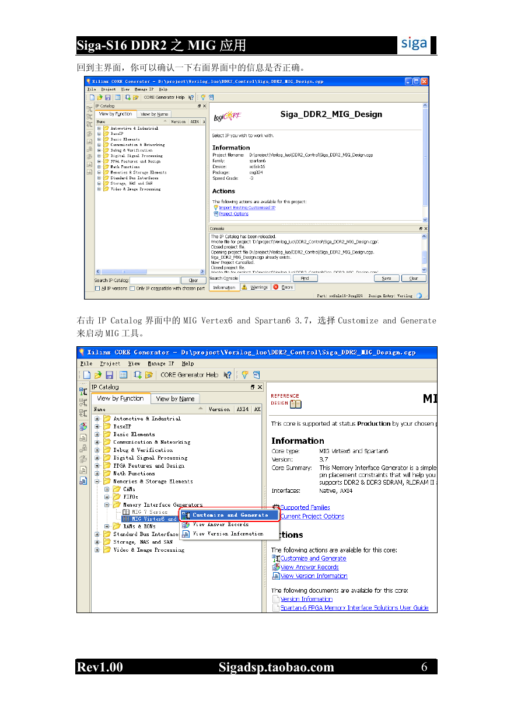
Task: Select Standard Bus Interfaces in upper screenshot tree
Action: pos(134,178)
